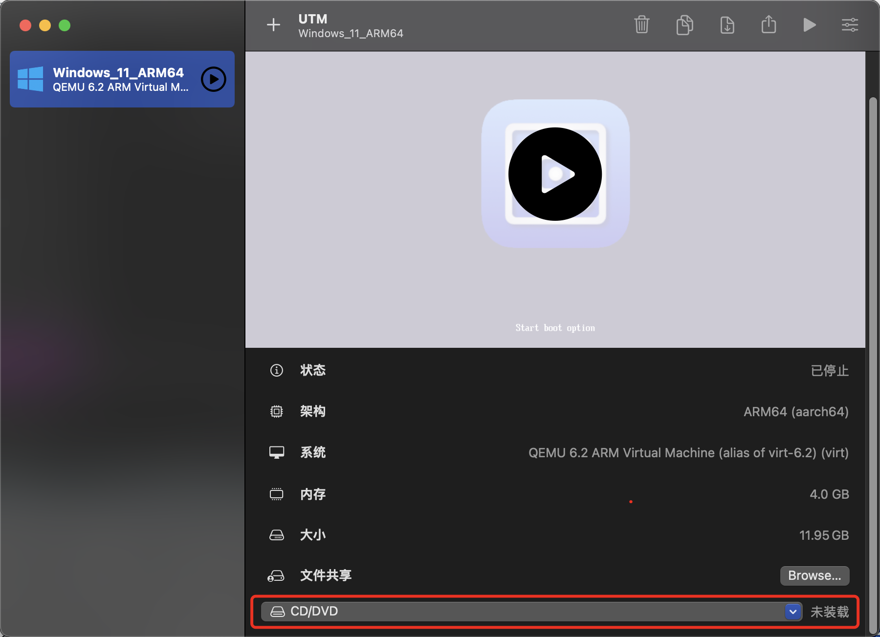Viewport: 880px width, 637px height.
Task: Click the CD/DVD drive icon
Action: click(x=277, y=611)
